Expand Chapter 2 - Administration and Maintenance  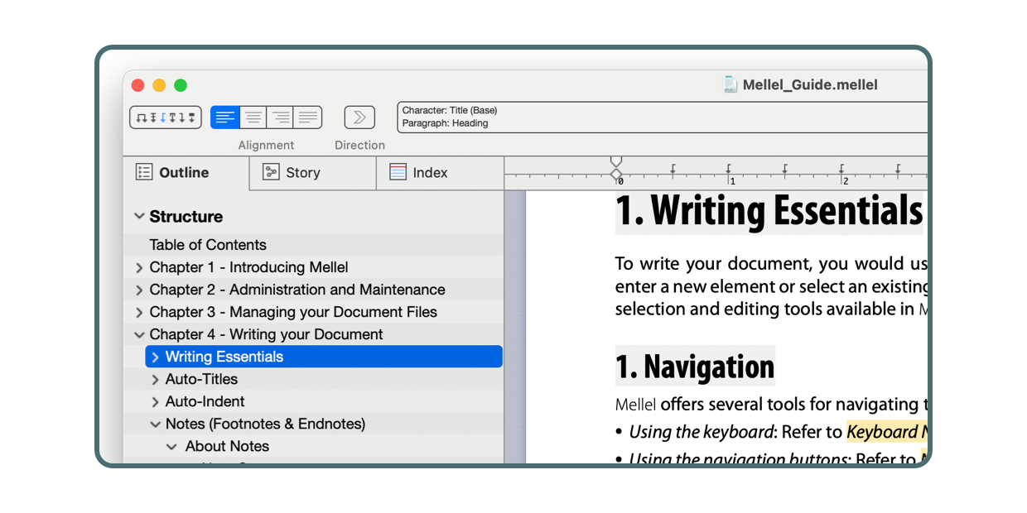(x=139, y=290)
